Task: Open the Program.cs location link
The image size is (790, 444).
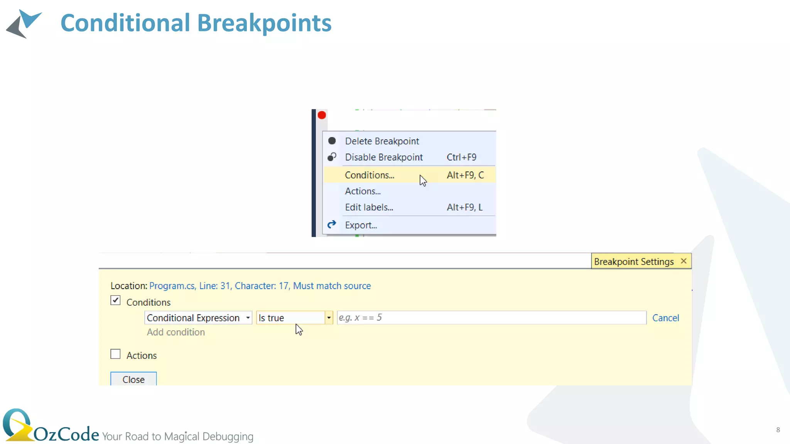Action: coord(260,286)
